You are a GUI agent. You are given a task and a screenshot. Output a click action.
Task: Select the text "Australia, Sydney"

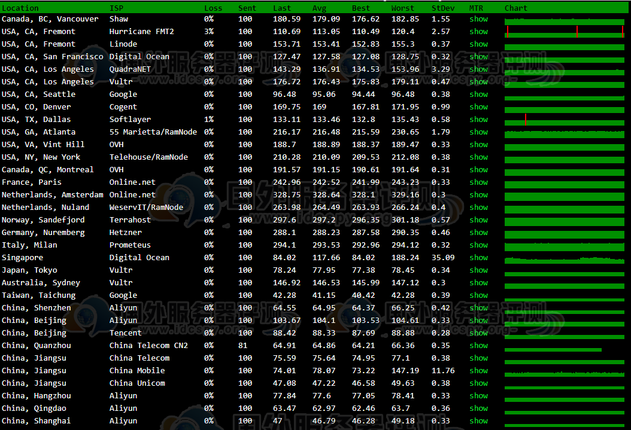point(41,282)
